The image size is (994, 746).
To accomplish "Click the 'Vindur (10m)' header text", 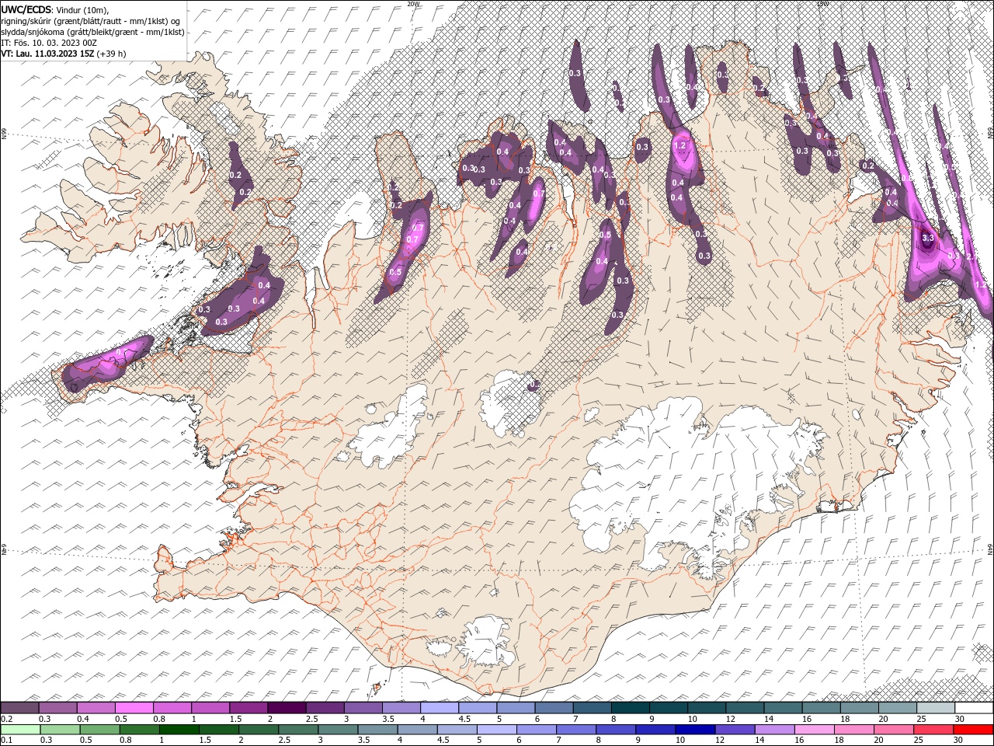I will point(82,9).
